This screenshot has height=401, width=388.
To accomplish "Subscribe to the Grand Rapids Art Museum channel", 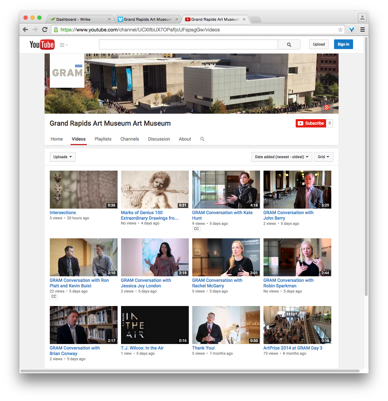I will [x=311, y=123].
